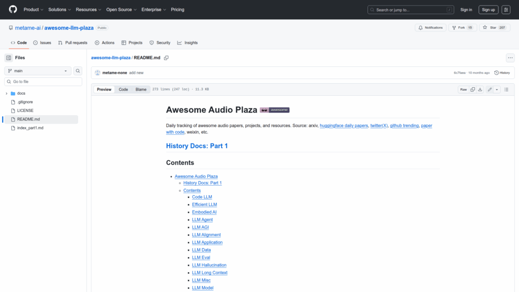This screenshot has height=292, width=519.
Task: Open the Raw file view
Action: point(463,89)
